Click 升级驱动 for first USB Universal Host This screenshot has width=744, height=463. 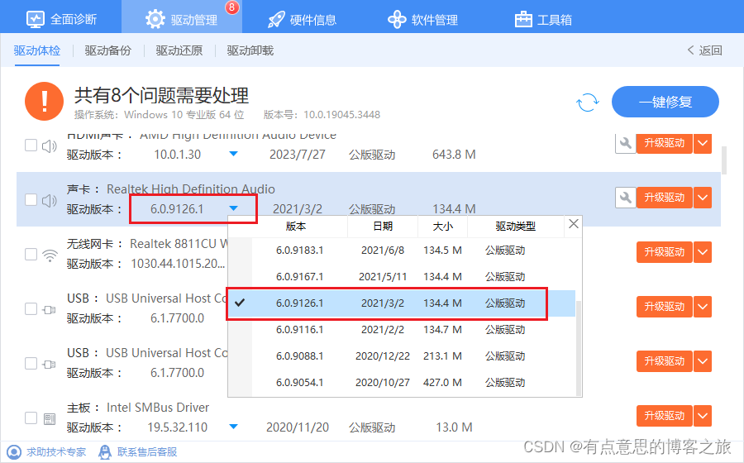(x=665, y=307)
